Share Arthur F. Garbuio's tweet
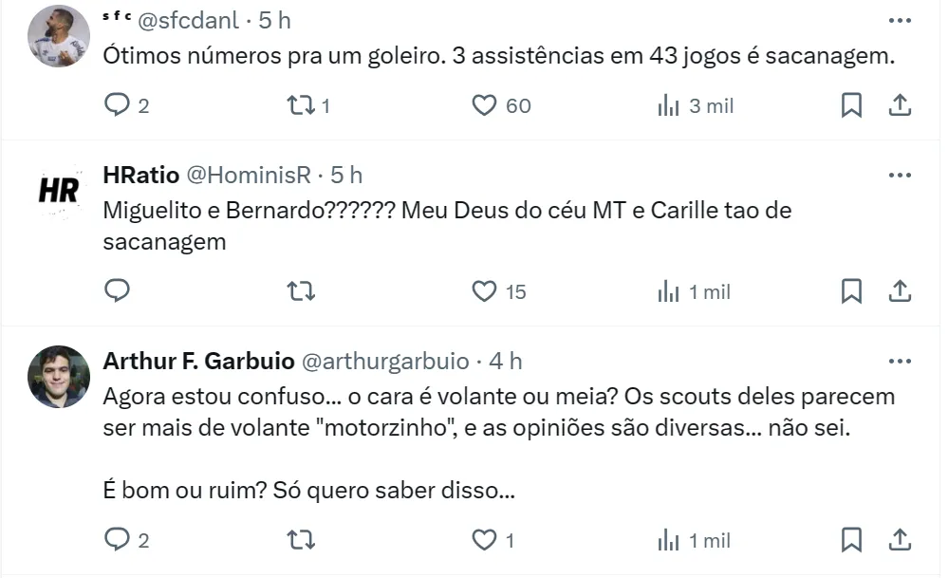 [x=899, y=540]
